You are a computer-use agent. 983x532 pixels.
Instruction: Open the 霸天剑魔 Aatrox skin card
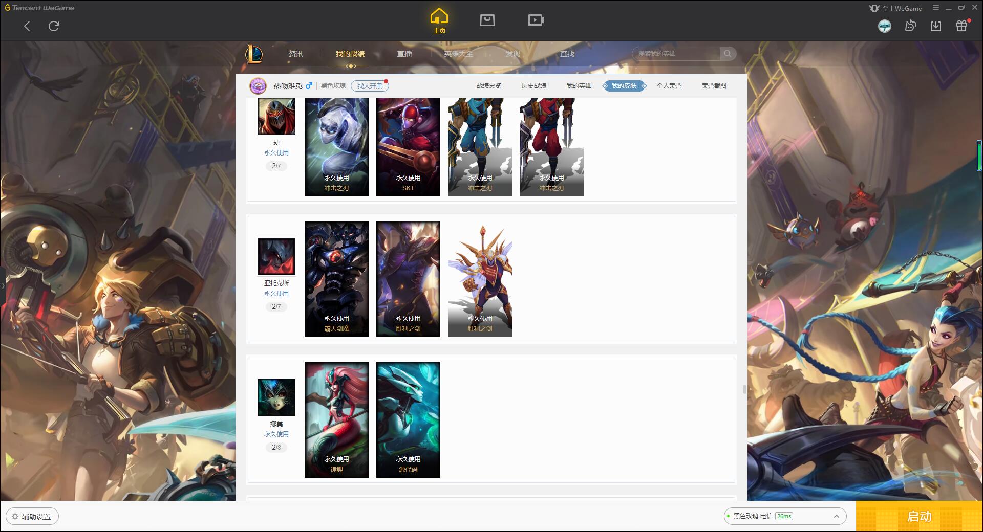pyautogui.click(x=336, y=279)
